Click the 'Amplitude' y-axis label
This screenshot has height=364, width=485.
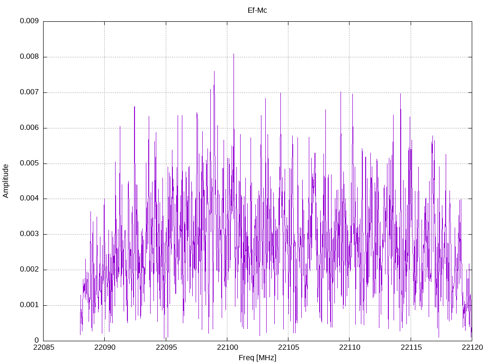point(6,181)
